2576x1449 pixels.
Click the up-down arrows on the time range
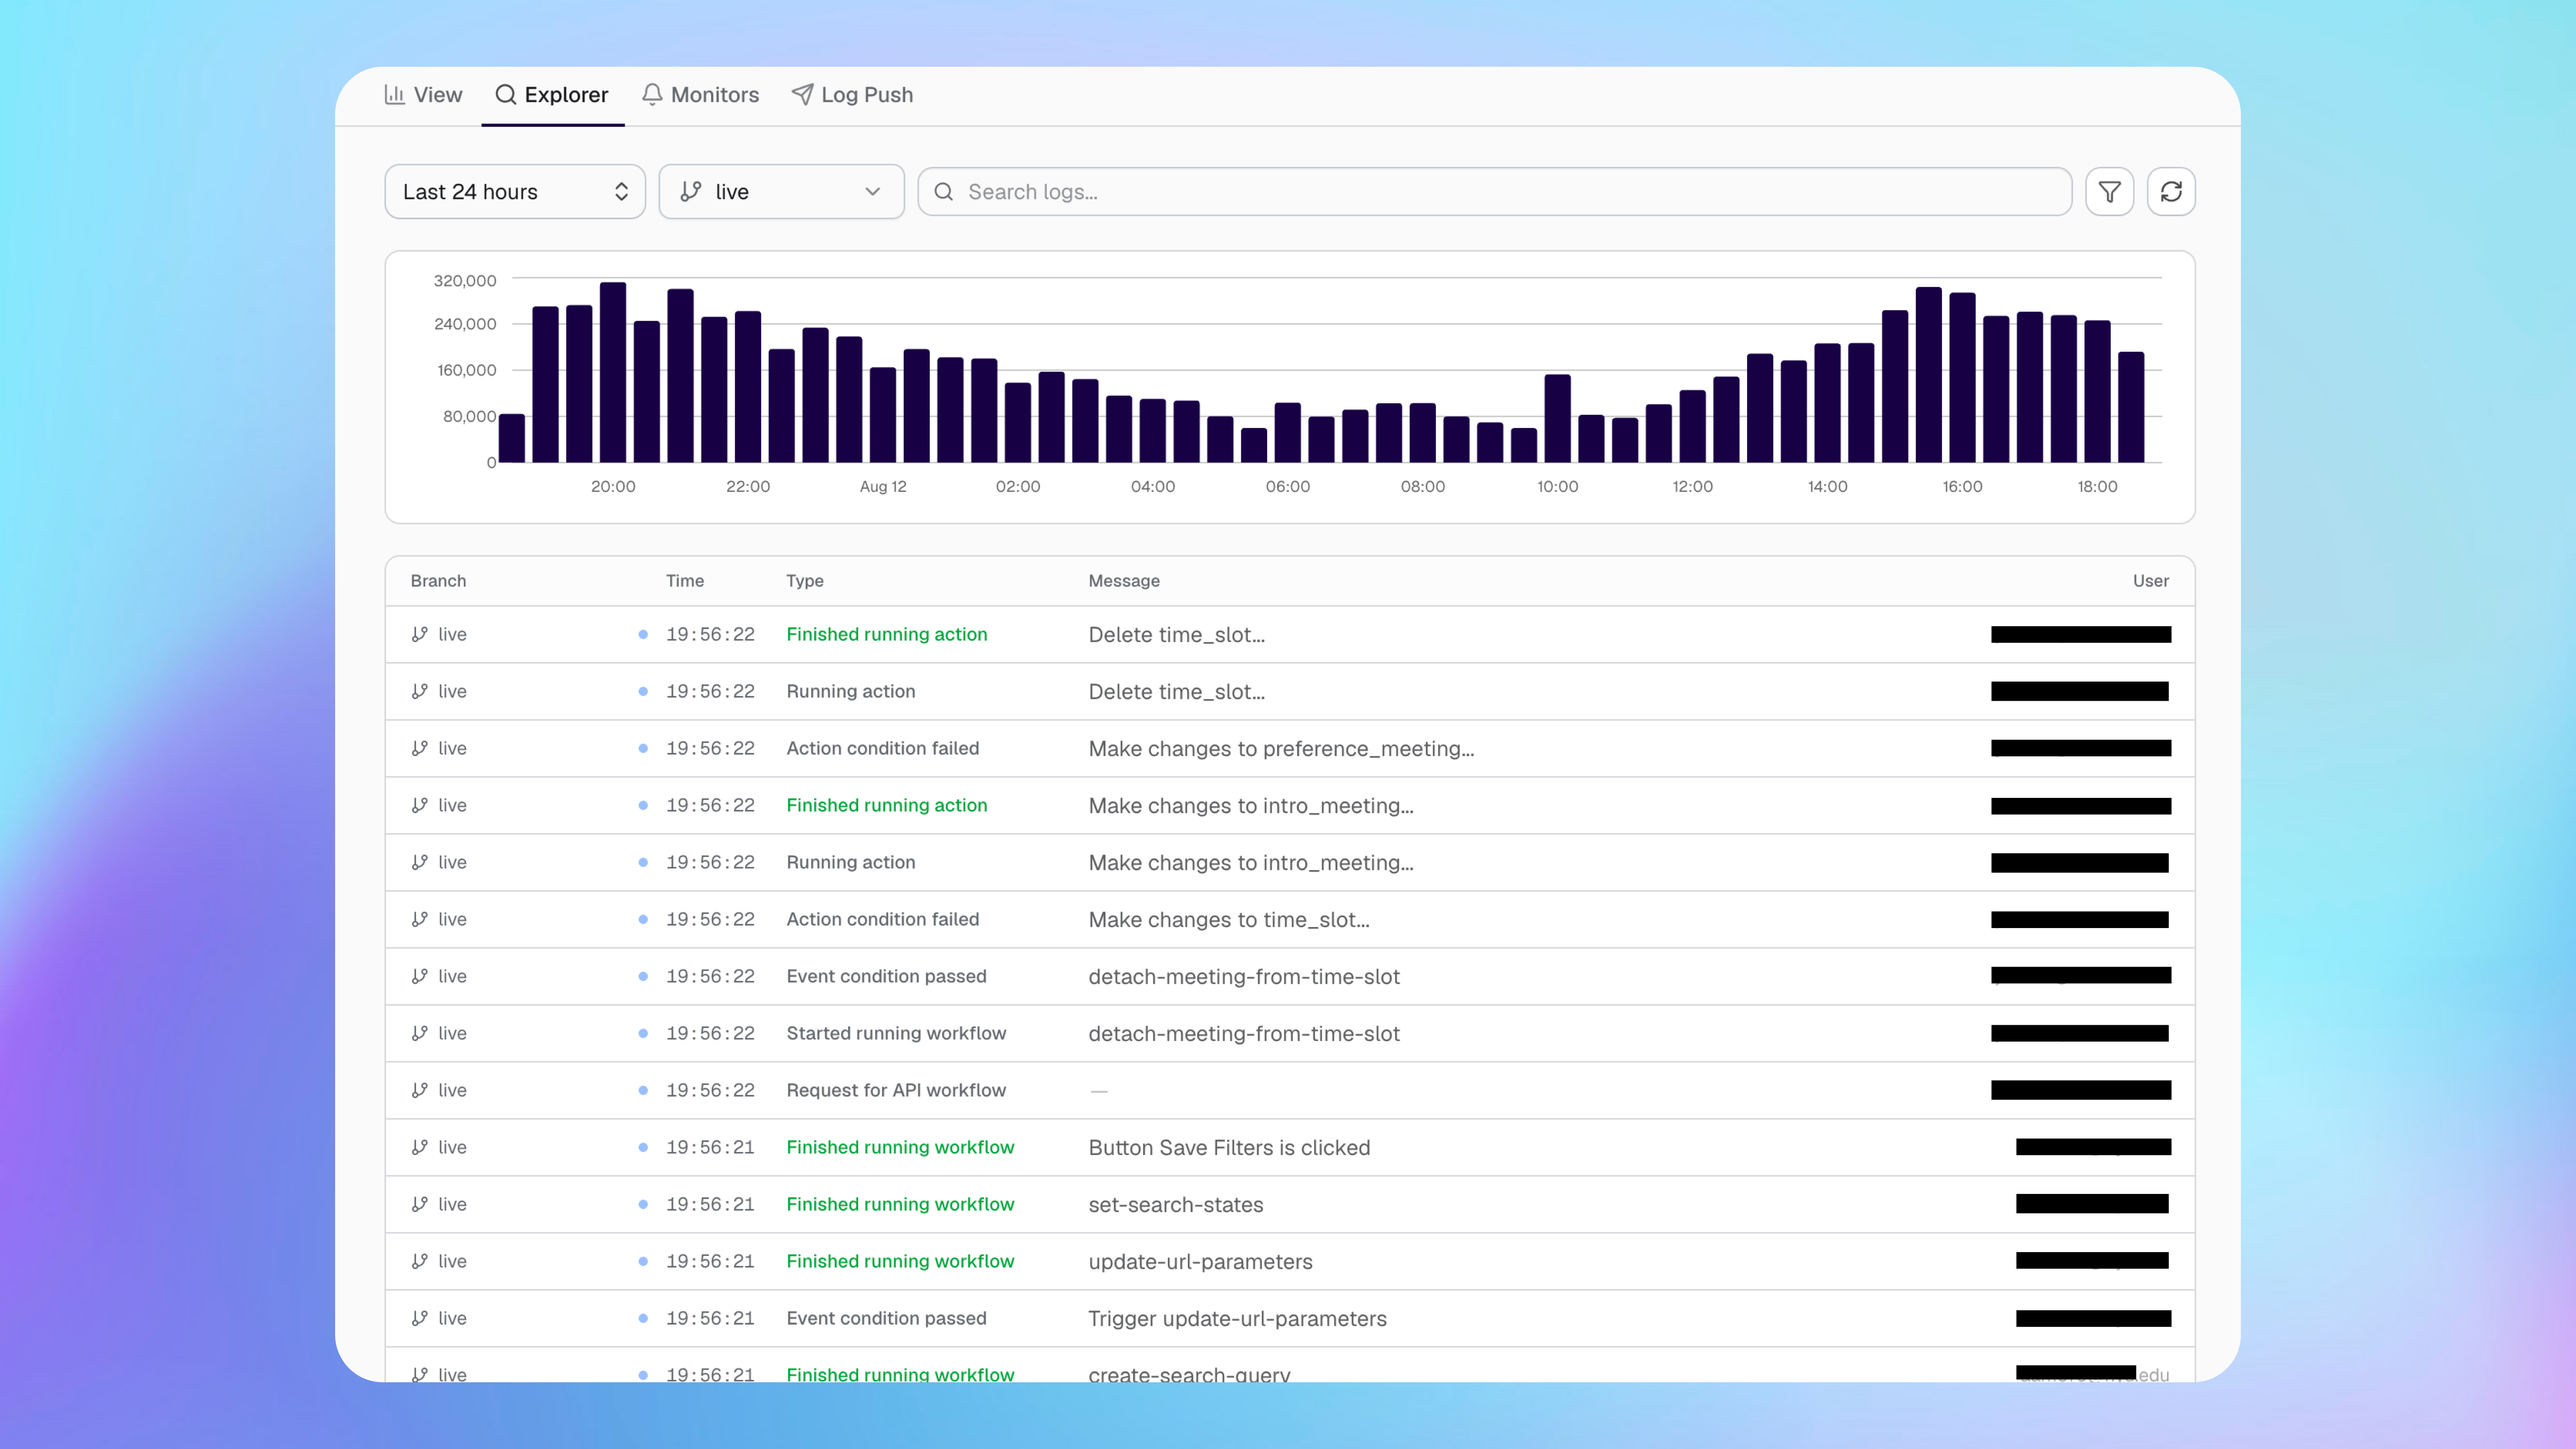point(621,192)
